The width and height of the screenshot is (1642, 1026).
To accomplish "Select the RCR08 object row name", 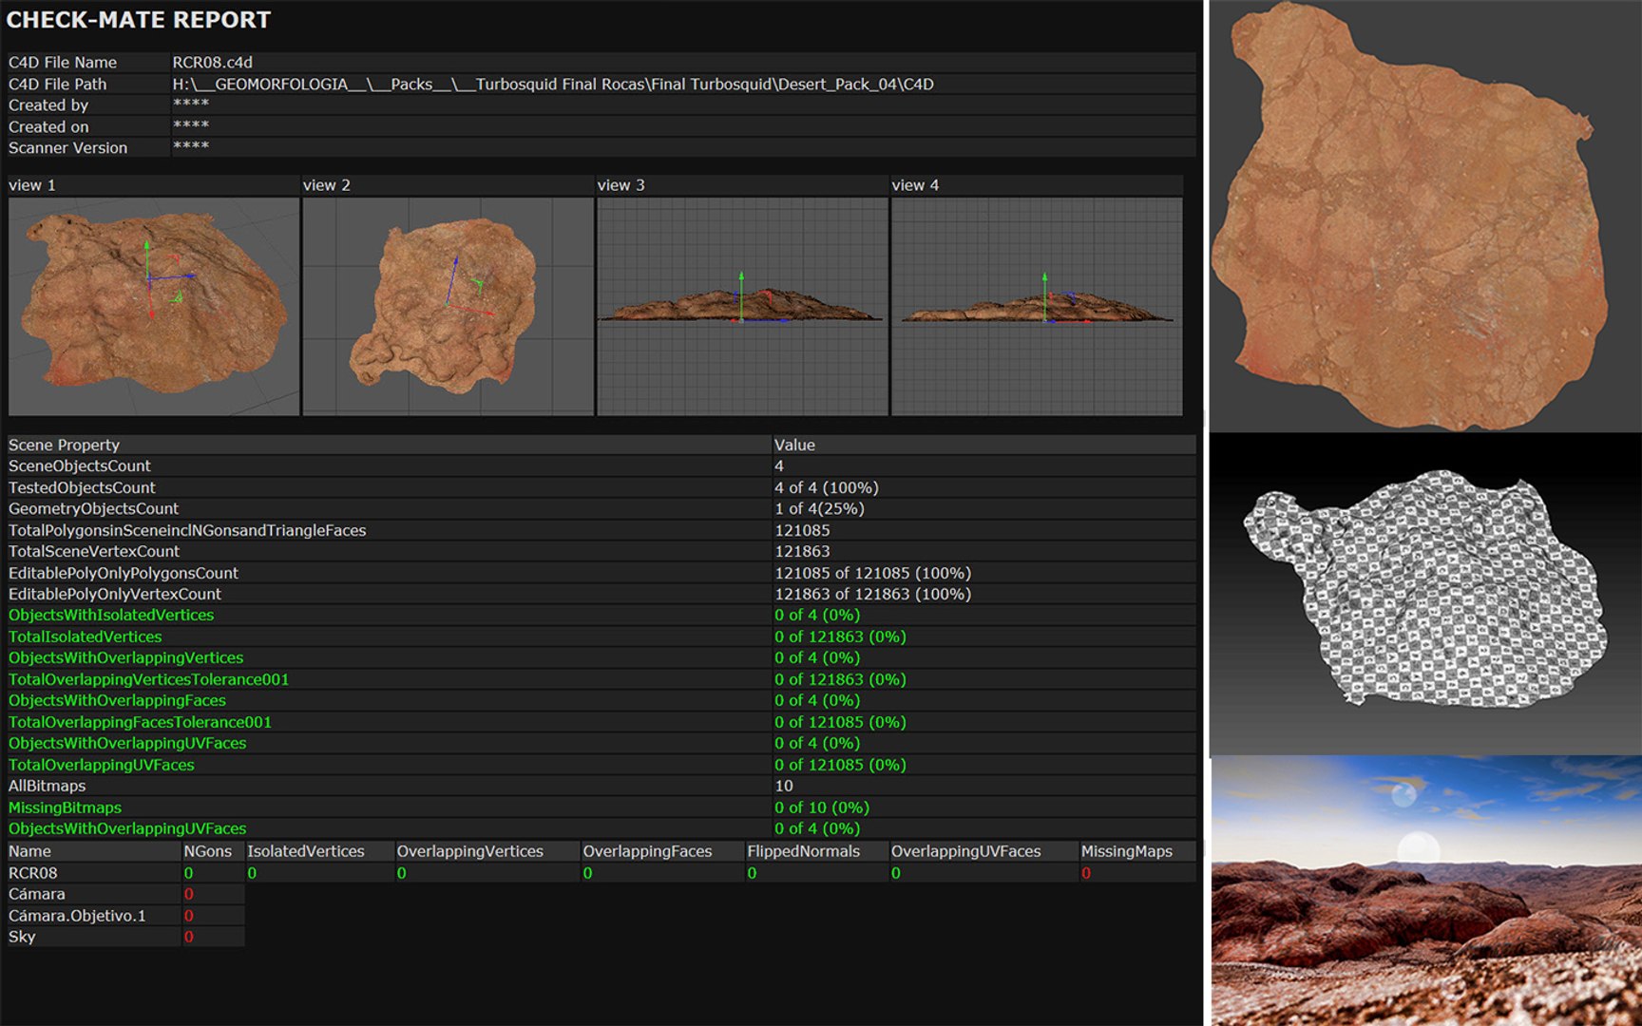I will click(x=33, y=873).
